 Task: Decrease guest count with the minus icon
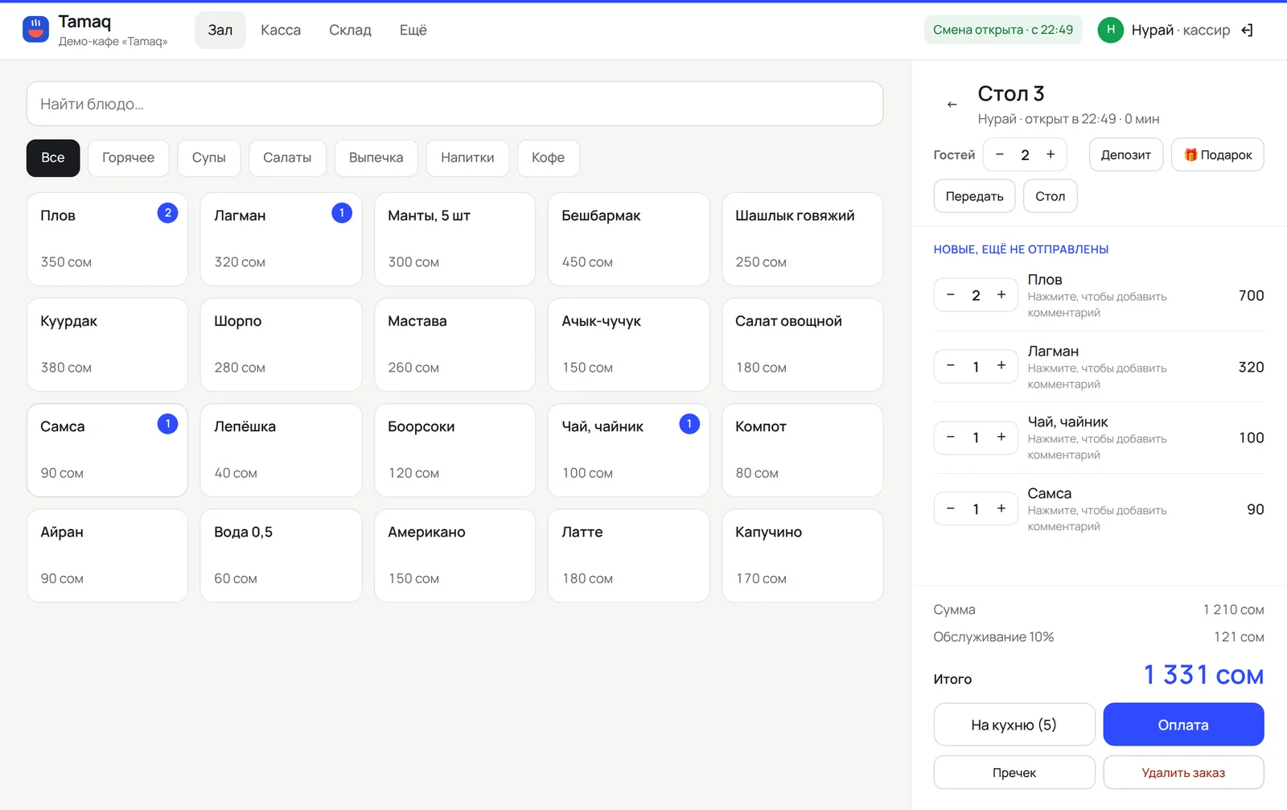1000,154
